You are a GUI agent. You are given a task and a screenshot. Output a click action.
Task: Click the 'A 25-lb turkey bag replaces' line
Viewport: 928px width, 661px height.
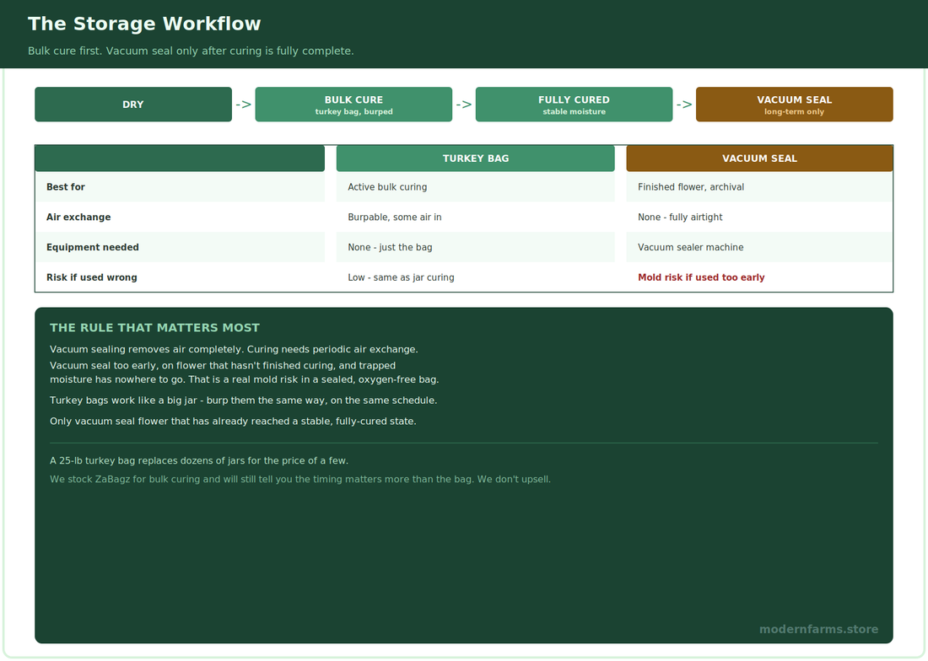click(x=199, y=460)
